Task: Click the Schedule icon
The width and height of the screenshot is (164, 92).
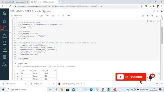Action: click(148, 16)
